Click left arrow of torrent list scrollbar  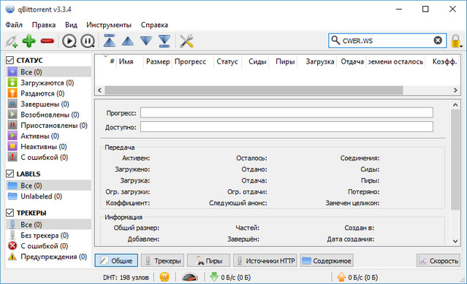pyautogui.click(x=100, y=90)
